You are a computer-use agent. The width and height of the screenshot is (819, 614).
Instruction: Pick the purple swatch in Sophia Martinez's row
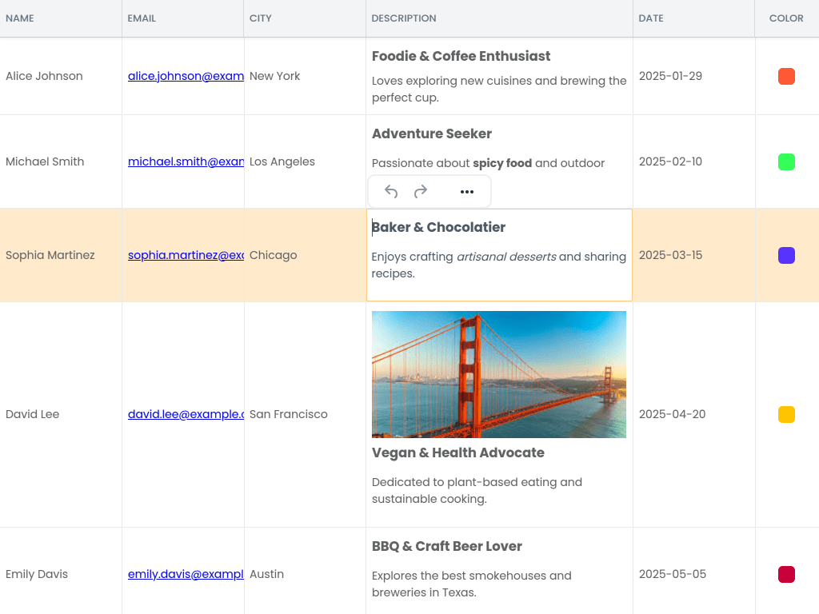[x=786, y=255]
